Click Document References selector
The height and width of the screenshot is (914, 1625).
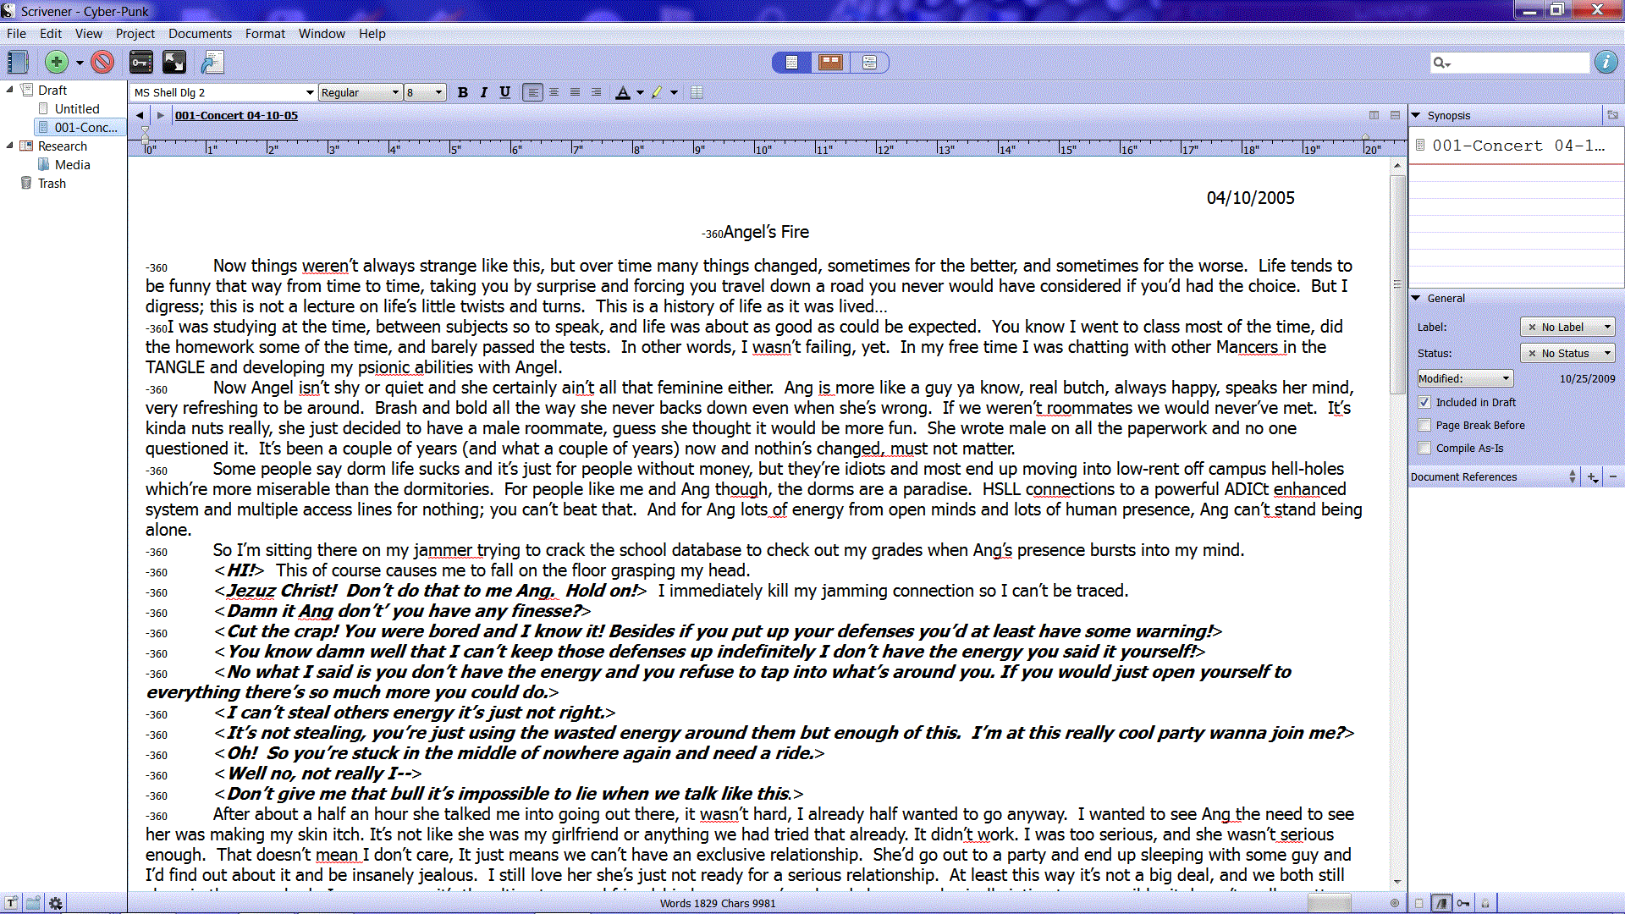[x=1494, y=477]
